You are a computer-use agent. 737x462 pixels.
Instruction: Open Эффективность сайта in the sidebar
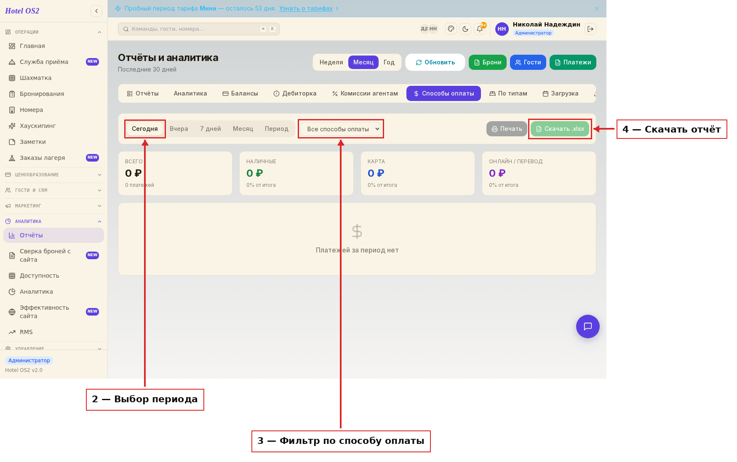[53, 312]
